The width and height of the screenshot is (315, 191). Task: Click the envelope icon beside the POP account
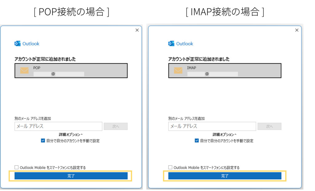(24, 71)
